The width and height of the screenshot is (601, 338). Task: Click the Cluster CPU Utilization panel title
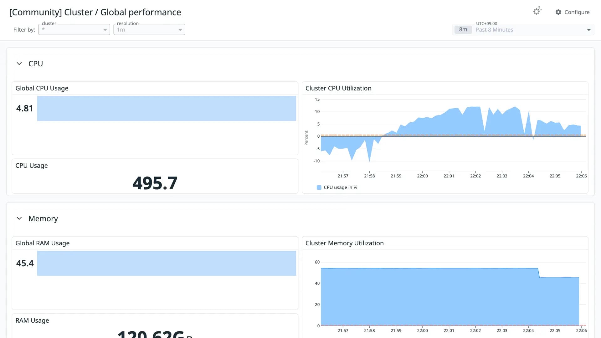pos(338,88)
